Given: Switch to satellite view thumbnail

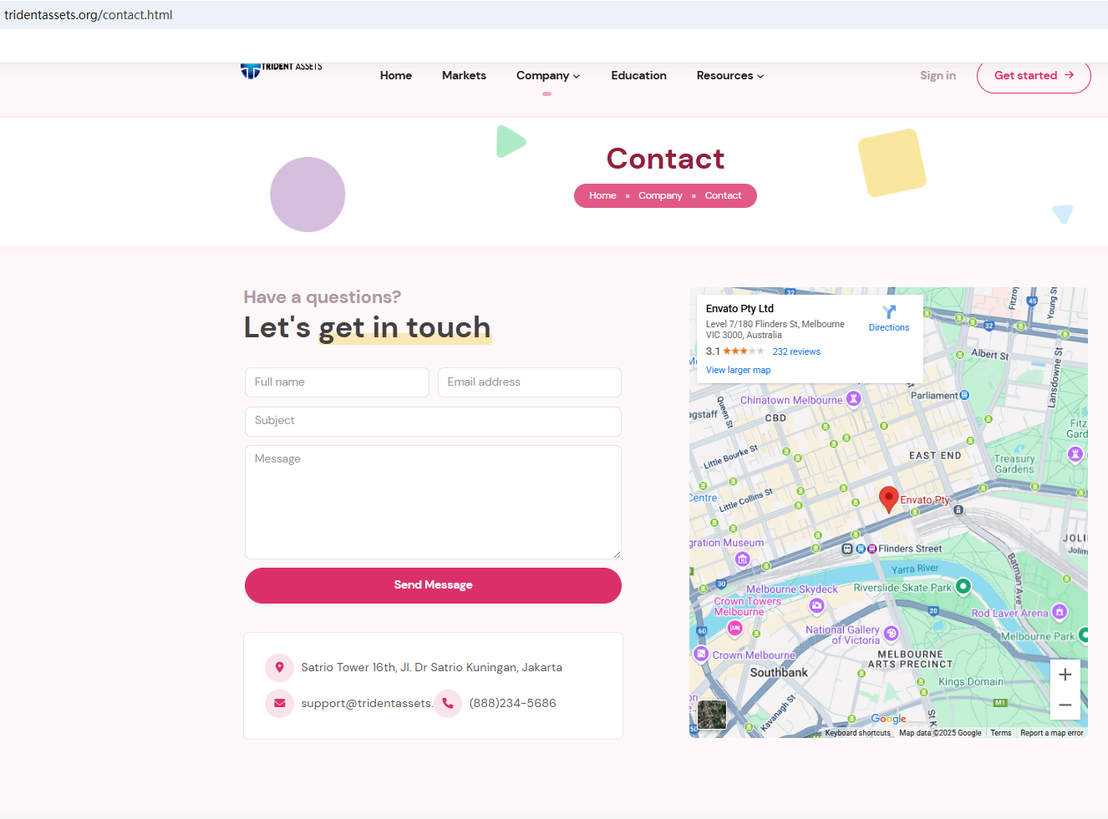Looking at the screenshot, I should (712, 714).
